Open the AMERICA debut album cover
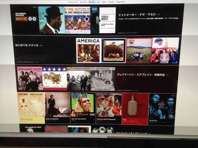Viewport: 198px width, 148px height. 88,51
